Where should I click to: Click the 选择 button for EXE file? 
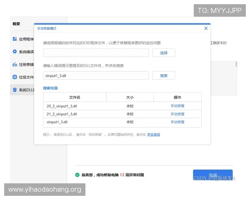tap(164, 53)
